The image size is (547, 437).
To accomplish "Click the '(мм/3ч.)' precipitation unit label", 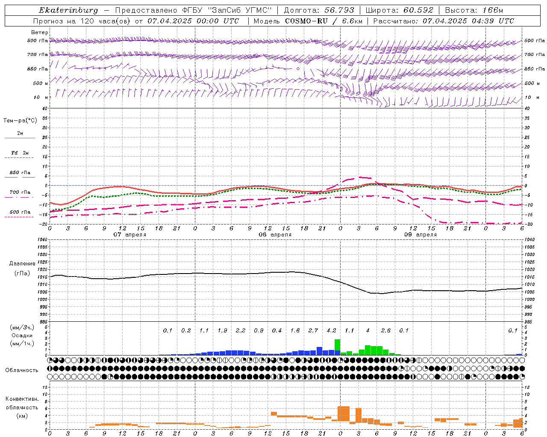I will [x=22, y=327].
